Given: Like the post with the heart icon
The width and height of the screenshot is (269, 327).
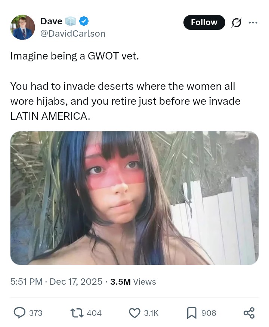Looking at the screenshot, I should click(x=134, y=313).
